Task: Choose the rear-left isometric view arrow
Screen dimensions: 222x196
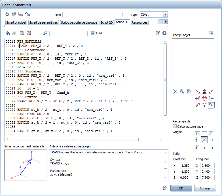Action: (x=198, y=91)
